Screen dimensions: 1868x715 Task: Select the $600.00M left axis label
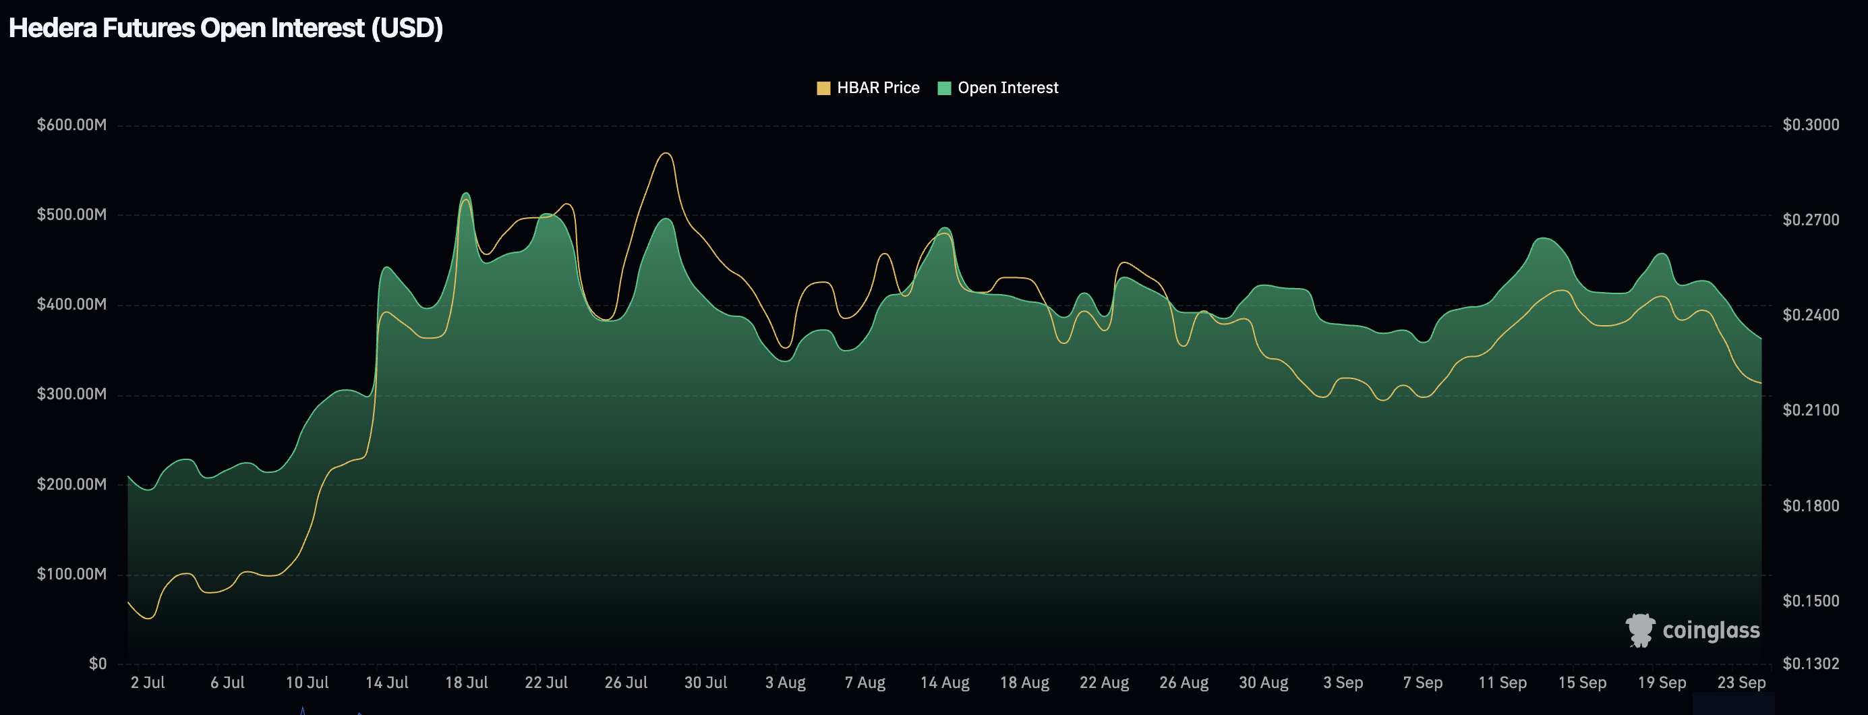pyautogui.click(x=71, y=124)
